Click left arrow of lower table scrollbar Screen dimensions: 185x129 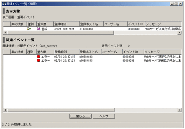pos(5,110)
